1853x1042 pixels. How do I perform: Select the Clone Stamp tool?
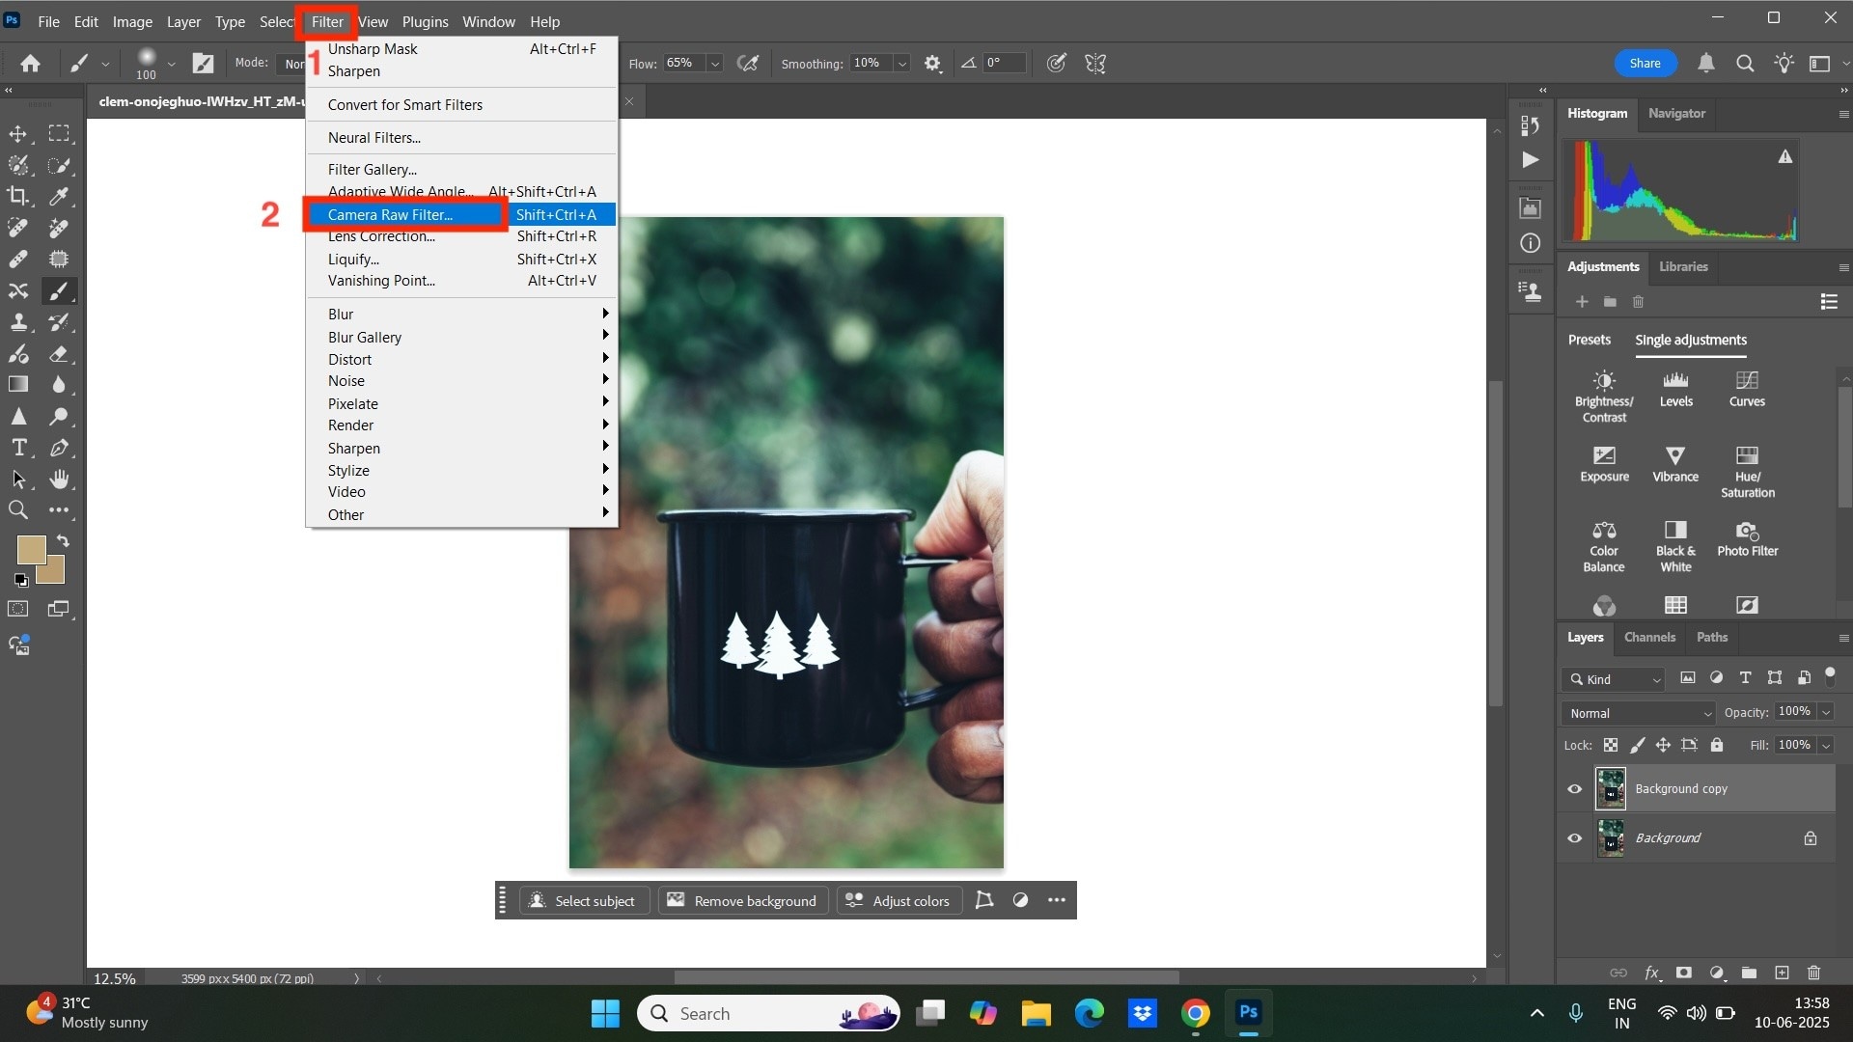click(x=18, y=322)
